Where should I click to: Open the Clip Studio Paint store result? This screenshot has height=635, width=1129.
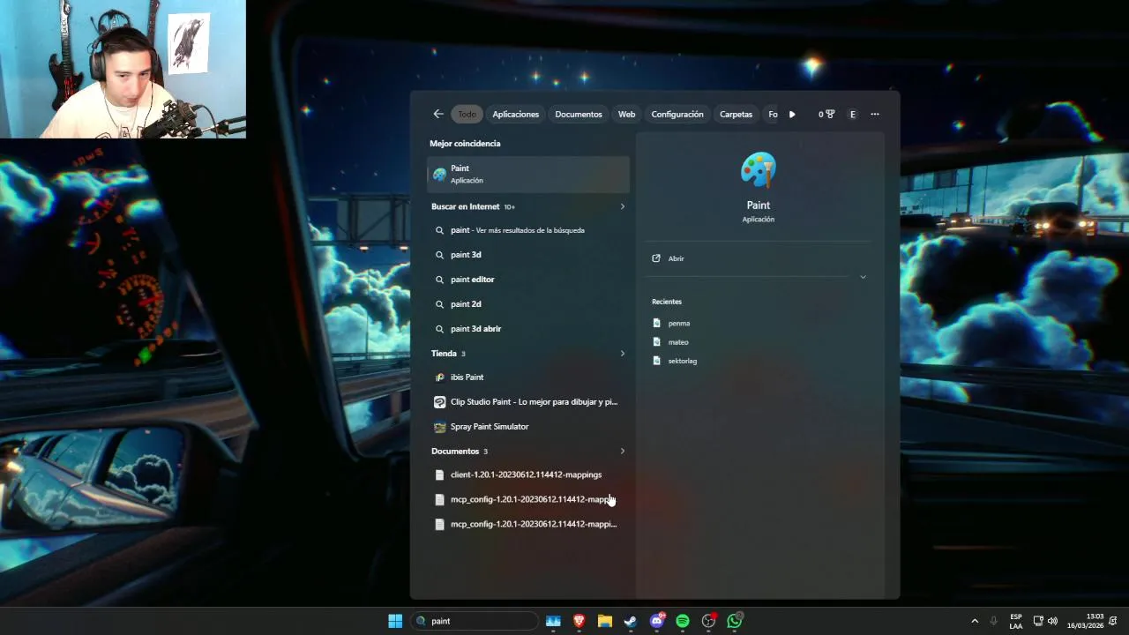(x=528, y=402)
